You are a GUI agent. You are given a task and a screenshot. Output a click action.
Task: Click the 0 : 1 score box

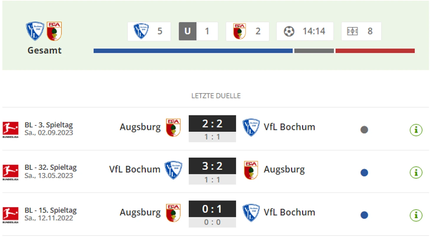point(212,209)
